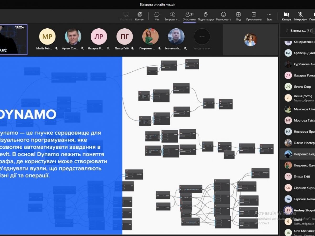Select Мамонов Оле... in the participants list
The width and height of the screenshot is (315, 236).
tap(297, 109)
